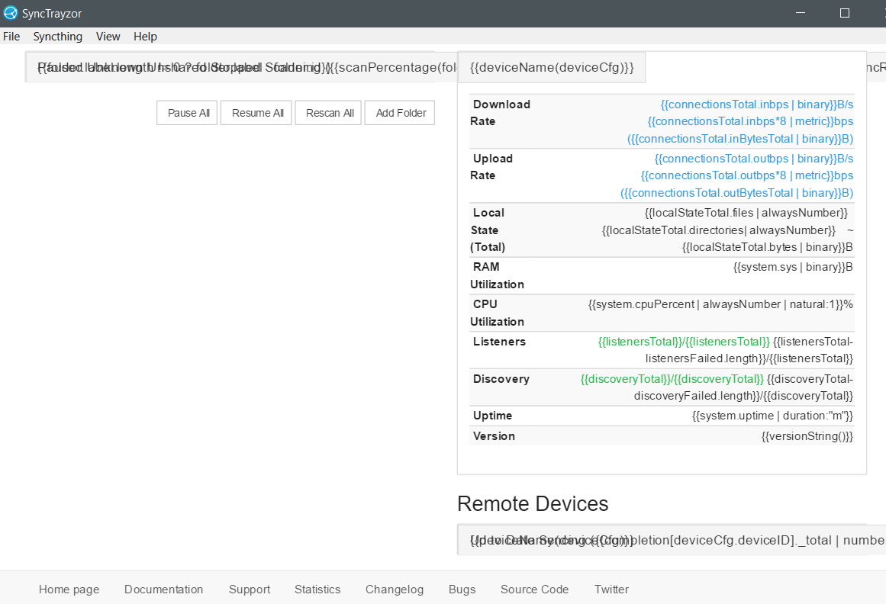Screen dimensions: 886x604
Task: Click the {{system.uptime | duration:"m"}} value
Action: 772,416
